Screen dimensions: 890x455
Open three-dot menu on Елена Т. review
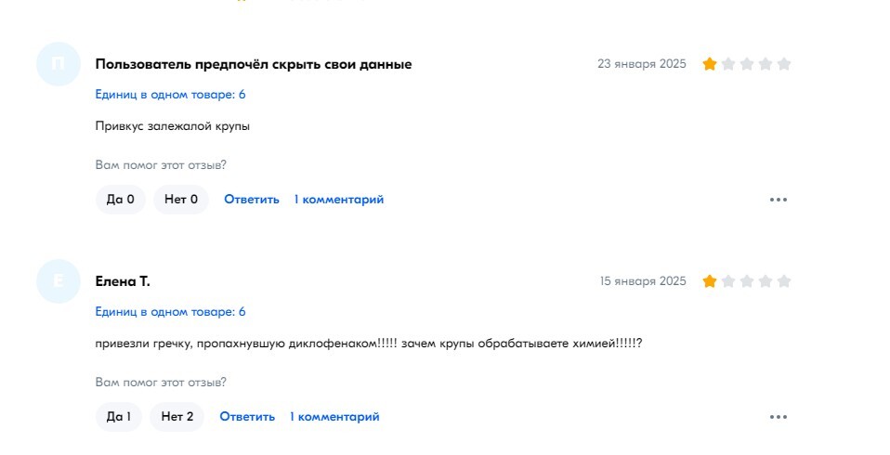point(779,417)
